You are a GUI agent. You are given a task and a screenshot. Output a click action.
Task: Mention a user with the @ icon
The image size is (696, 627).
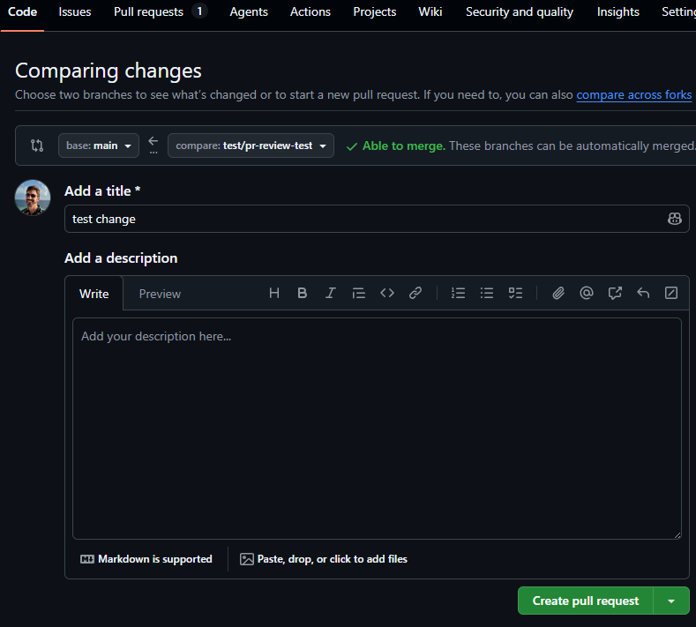[x=587, y=293]
